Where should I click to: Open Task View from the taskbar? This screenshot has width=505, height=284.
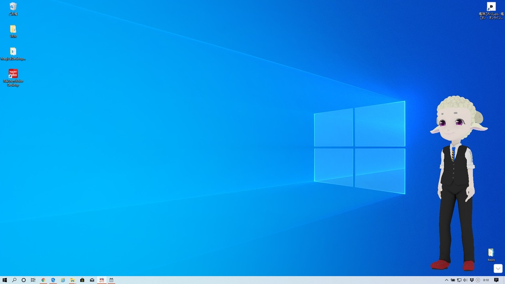pyautogui.click(x=33, y=280)
